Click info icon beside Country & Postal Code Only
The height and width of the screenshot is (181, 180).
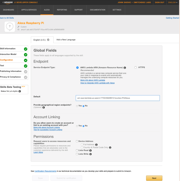(110, 147)
